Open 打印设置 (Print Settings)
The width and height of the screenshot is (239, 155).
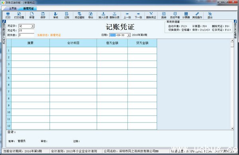point(19,15)
